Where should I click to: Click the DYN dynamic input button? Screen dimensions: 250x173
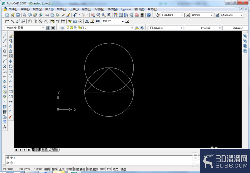(109, 169)
